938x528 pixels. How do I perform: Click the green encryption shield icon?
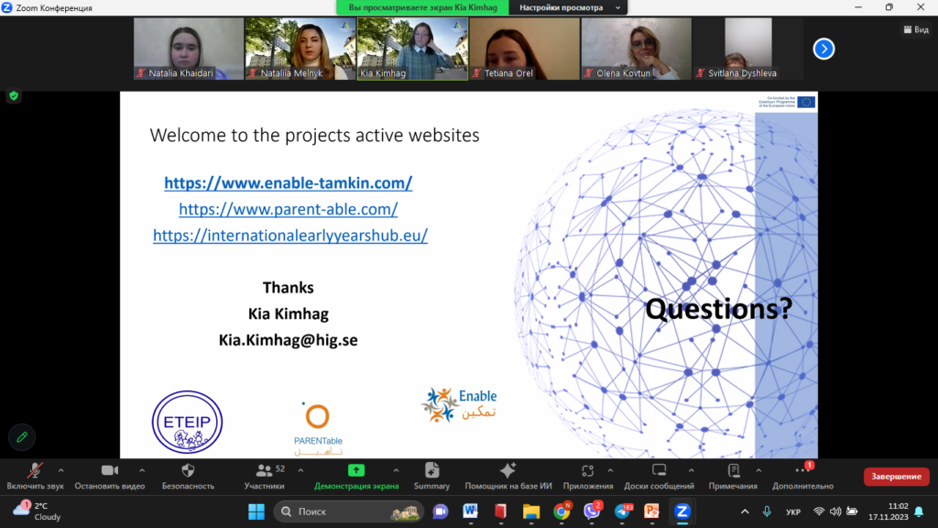click(14, 95)
